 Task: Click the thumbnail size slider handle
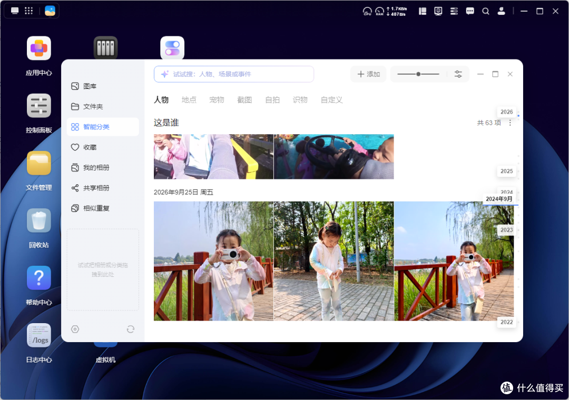tap(418, 74)
